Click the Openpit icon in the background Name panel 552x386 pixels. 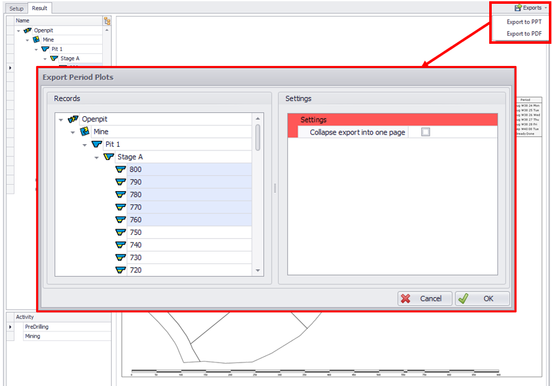[27, 30]
